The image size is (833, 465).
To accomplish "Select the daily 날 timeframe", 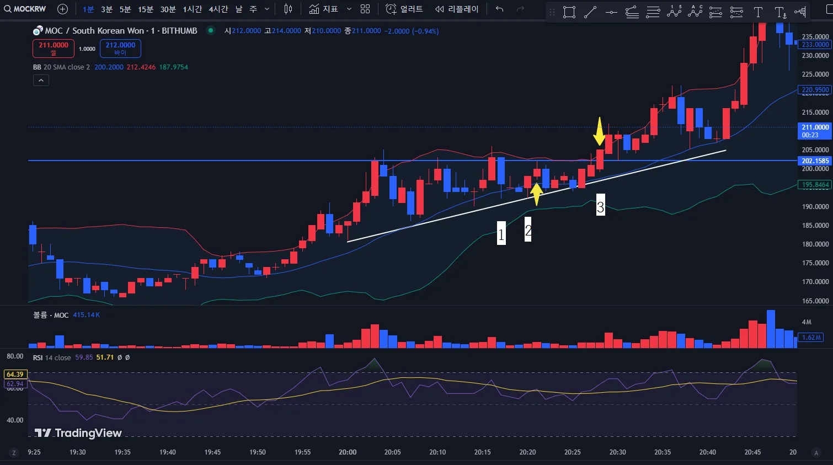I will click(x=239, y=9).
